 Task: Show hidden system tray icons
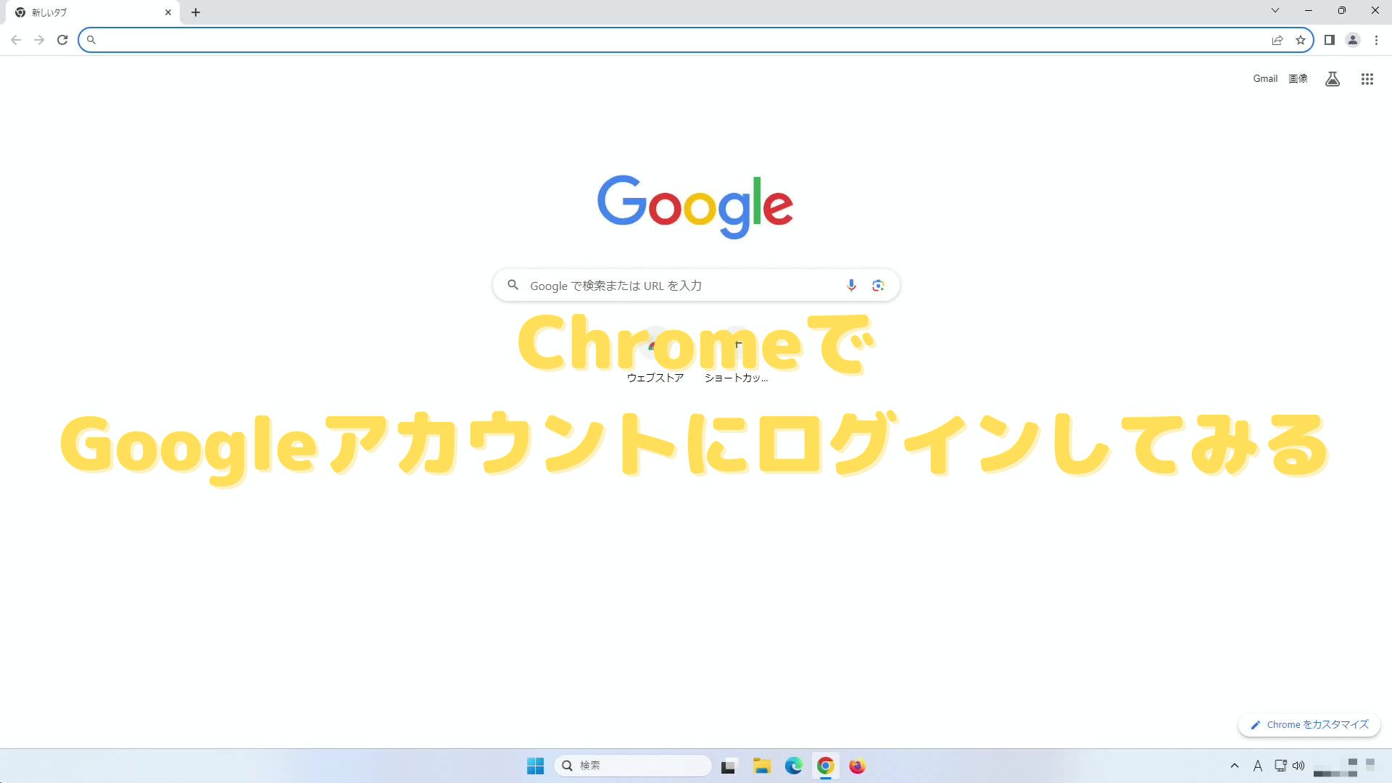1235,766
